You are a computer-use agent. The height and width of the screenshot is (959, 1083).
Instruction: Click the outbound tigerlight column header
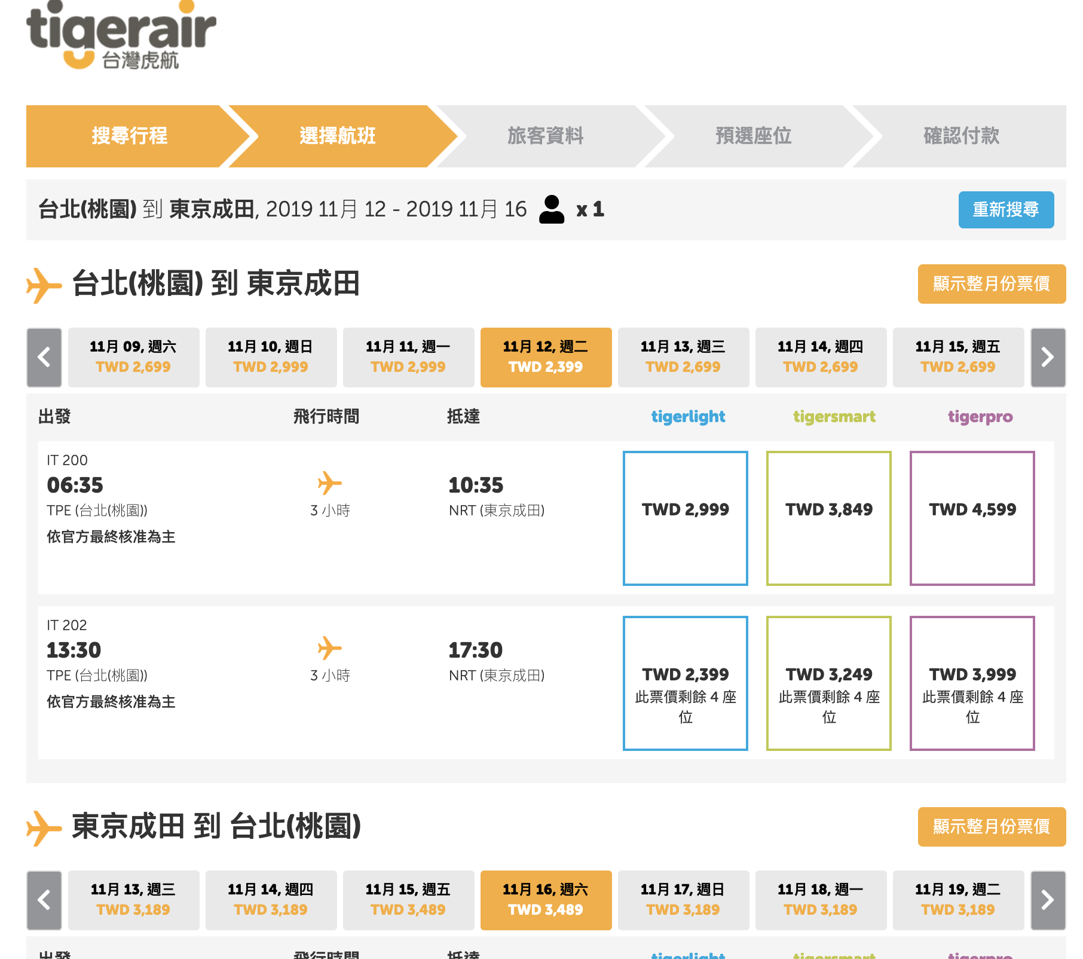[x=689, y=417]
